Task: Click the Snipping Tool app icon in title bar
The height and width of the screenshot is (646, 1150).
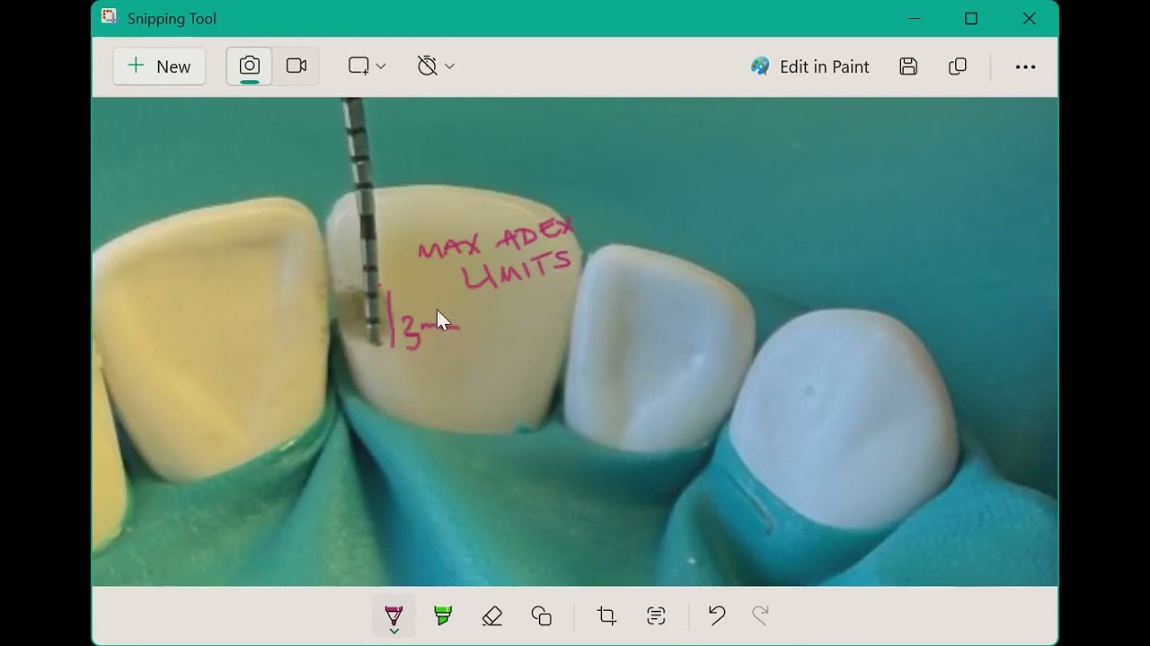Action: point(110,18)
